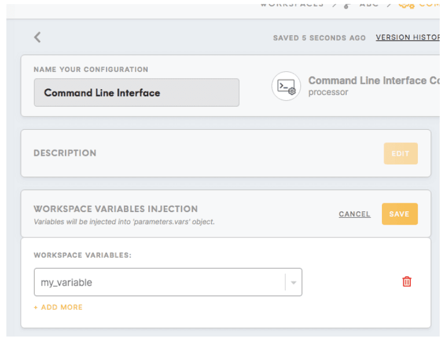This screenshot has height=340, width=445.
Task: Focus the configuration name input field
Action: pos(137,93)
